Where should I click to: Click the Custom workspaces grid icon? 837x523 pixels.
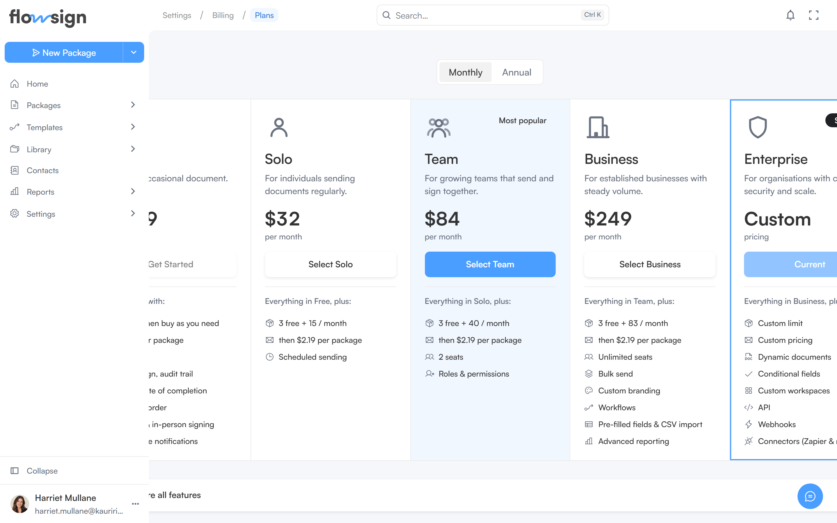tap(748, 391)
